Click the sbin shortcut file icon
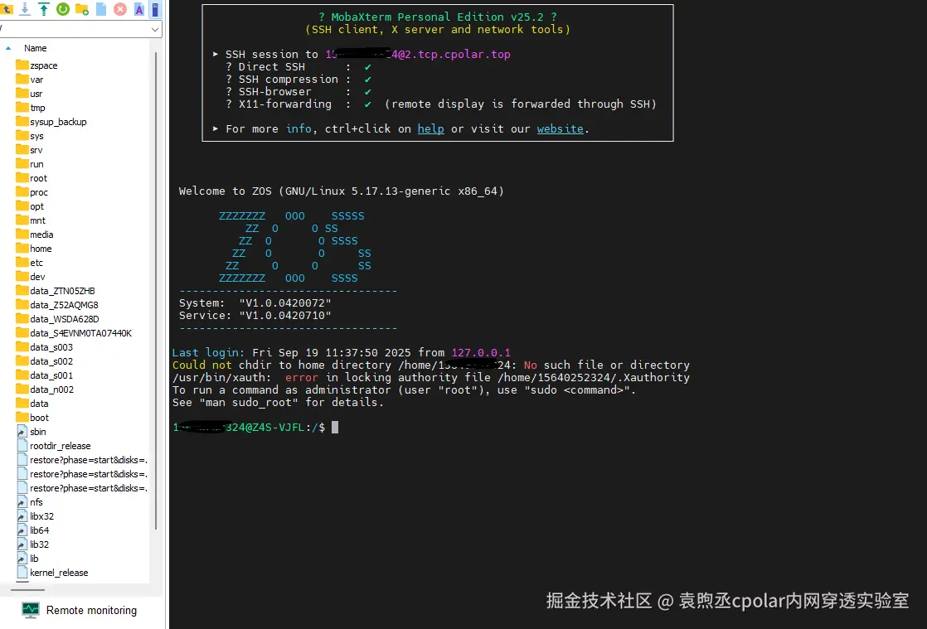Image resolution: width=927 pixels, height=629 pixels. [x=22, y=432]
